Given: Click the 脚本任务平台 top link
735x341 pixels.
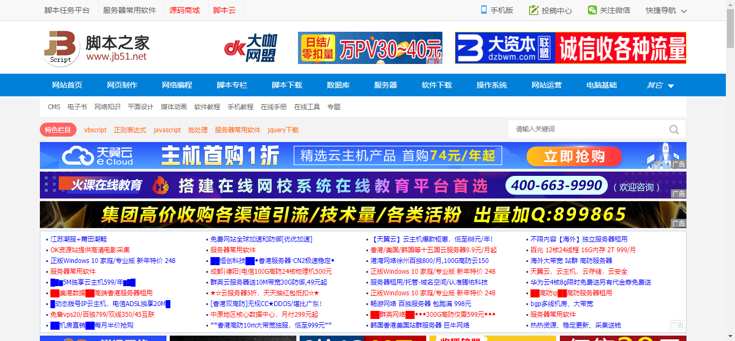Looking at the screenshot, I should pos(67,10).
